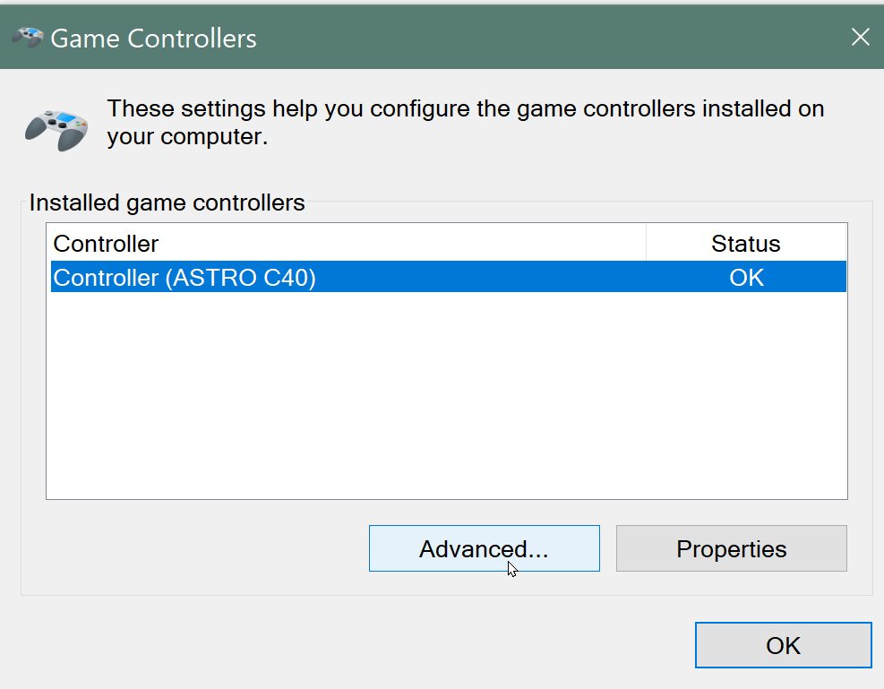Open Properties for the selected controller
Screen dimensions: 884x689
tap(731, 548)
